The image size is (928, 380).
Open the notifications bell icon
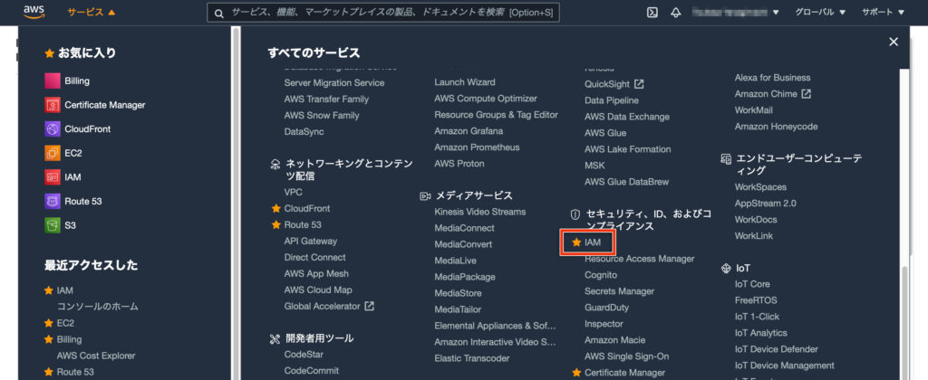coord(676,13)
